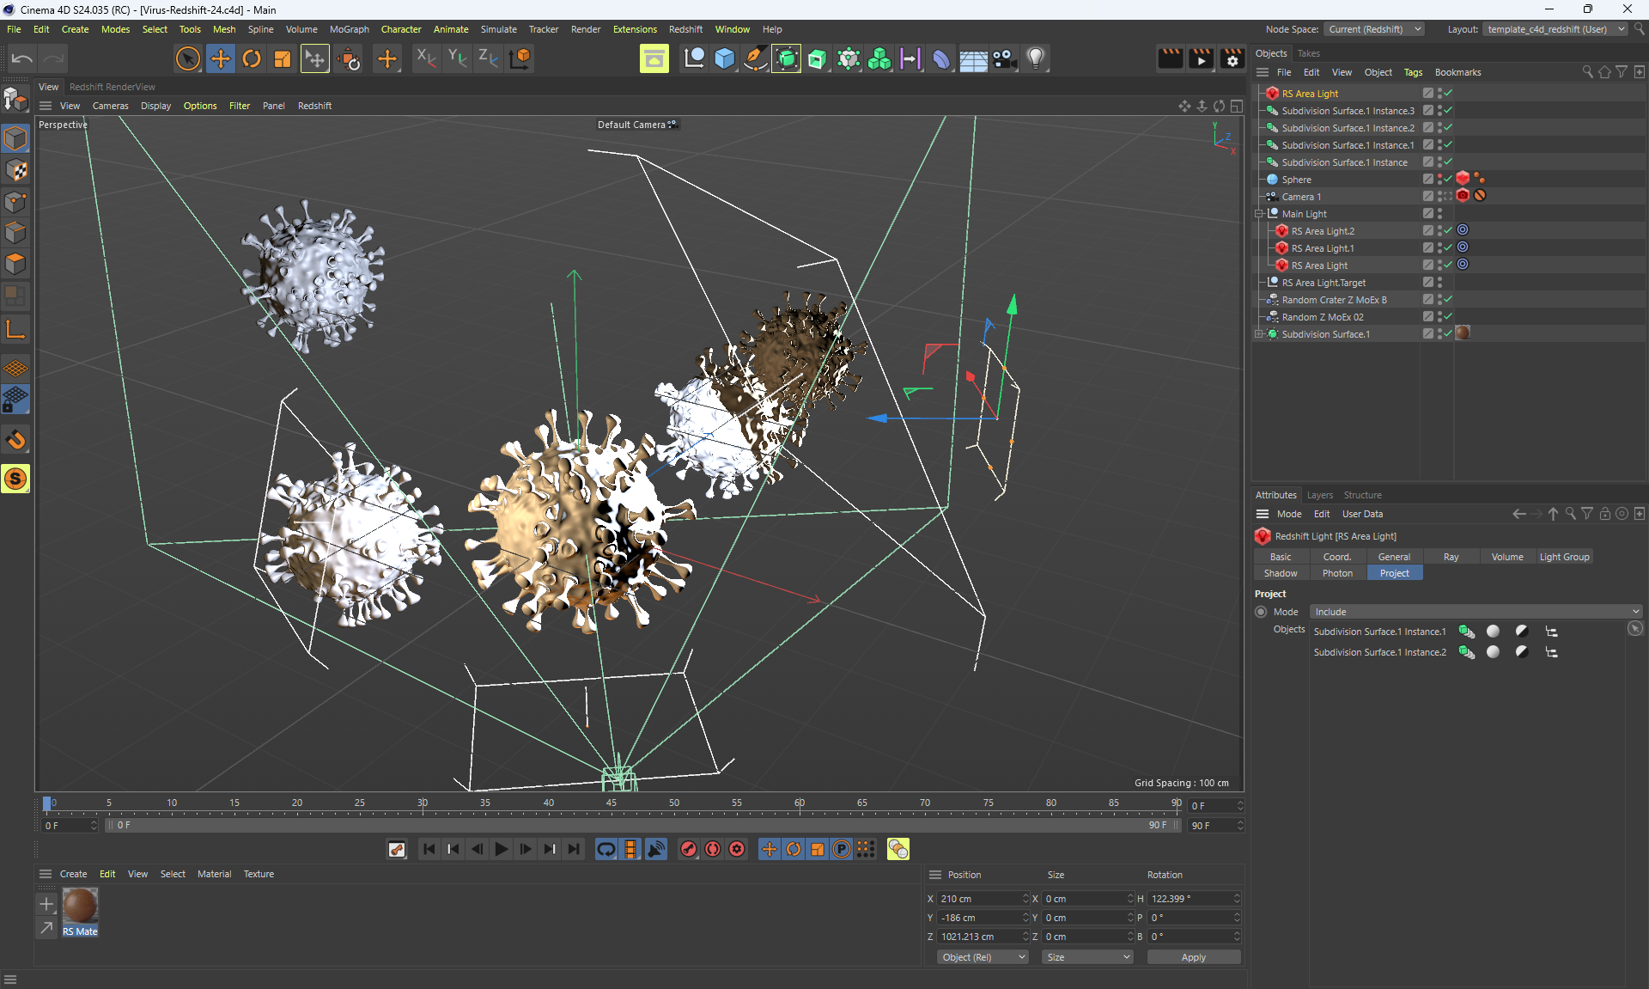Toggle enable checkmark for Random Z MoEx 02
The width and height of the screenshot is (1649, 989).
tap(1448, 316)
